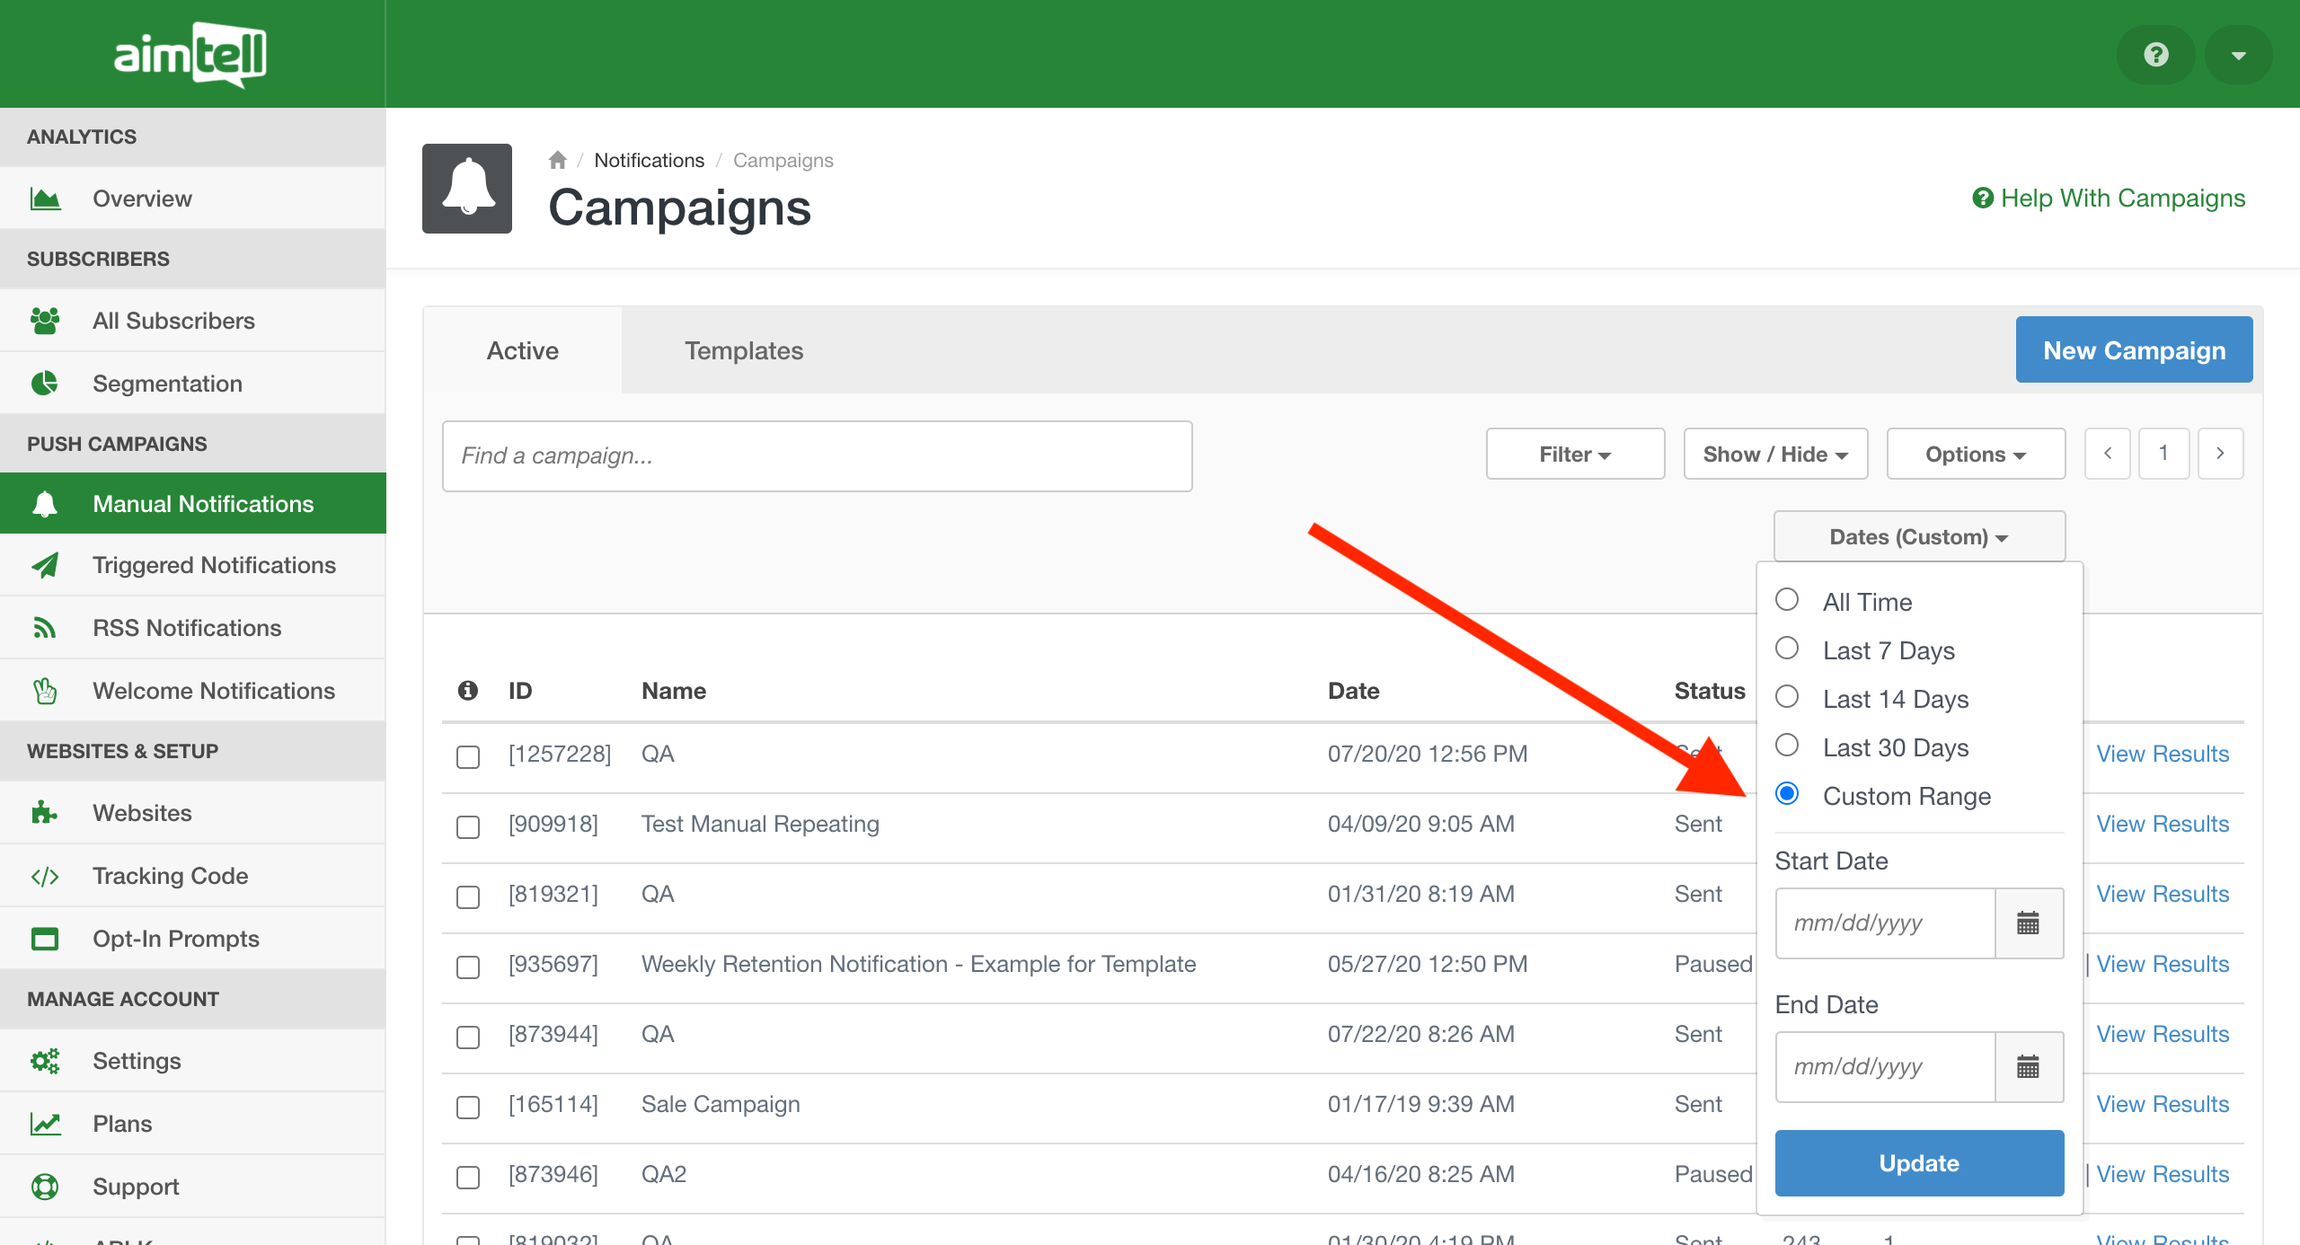Switch to the Templates tab
The width and height of the screenshot is (2300, 1245).
743,350
